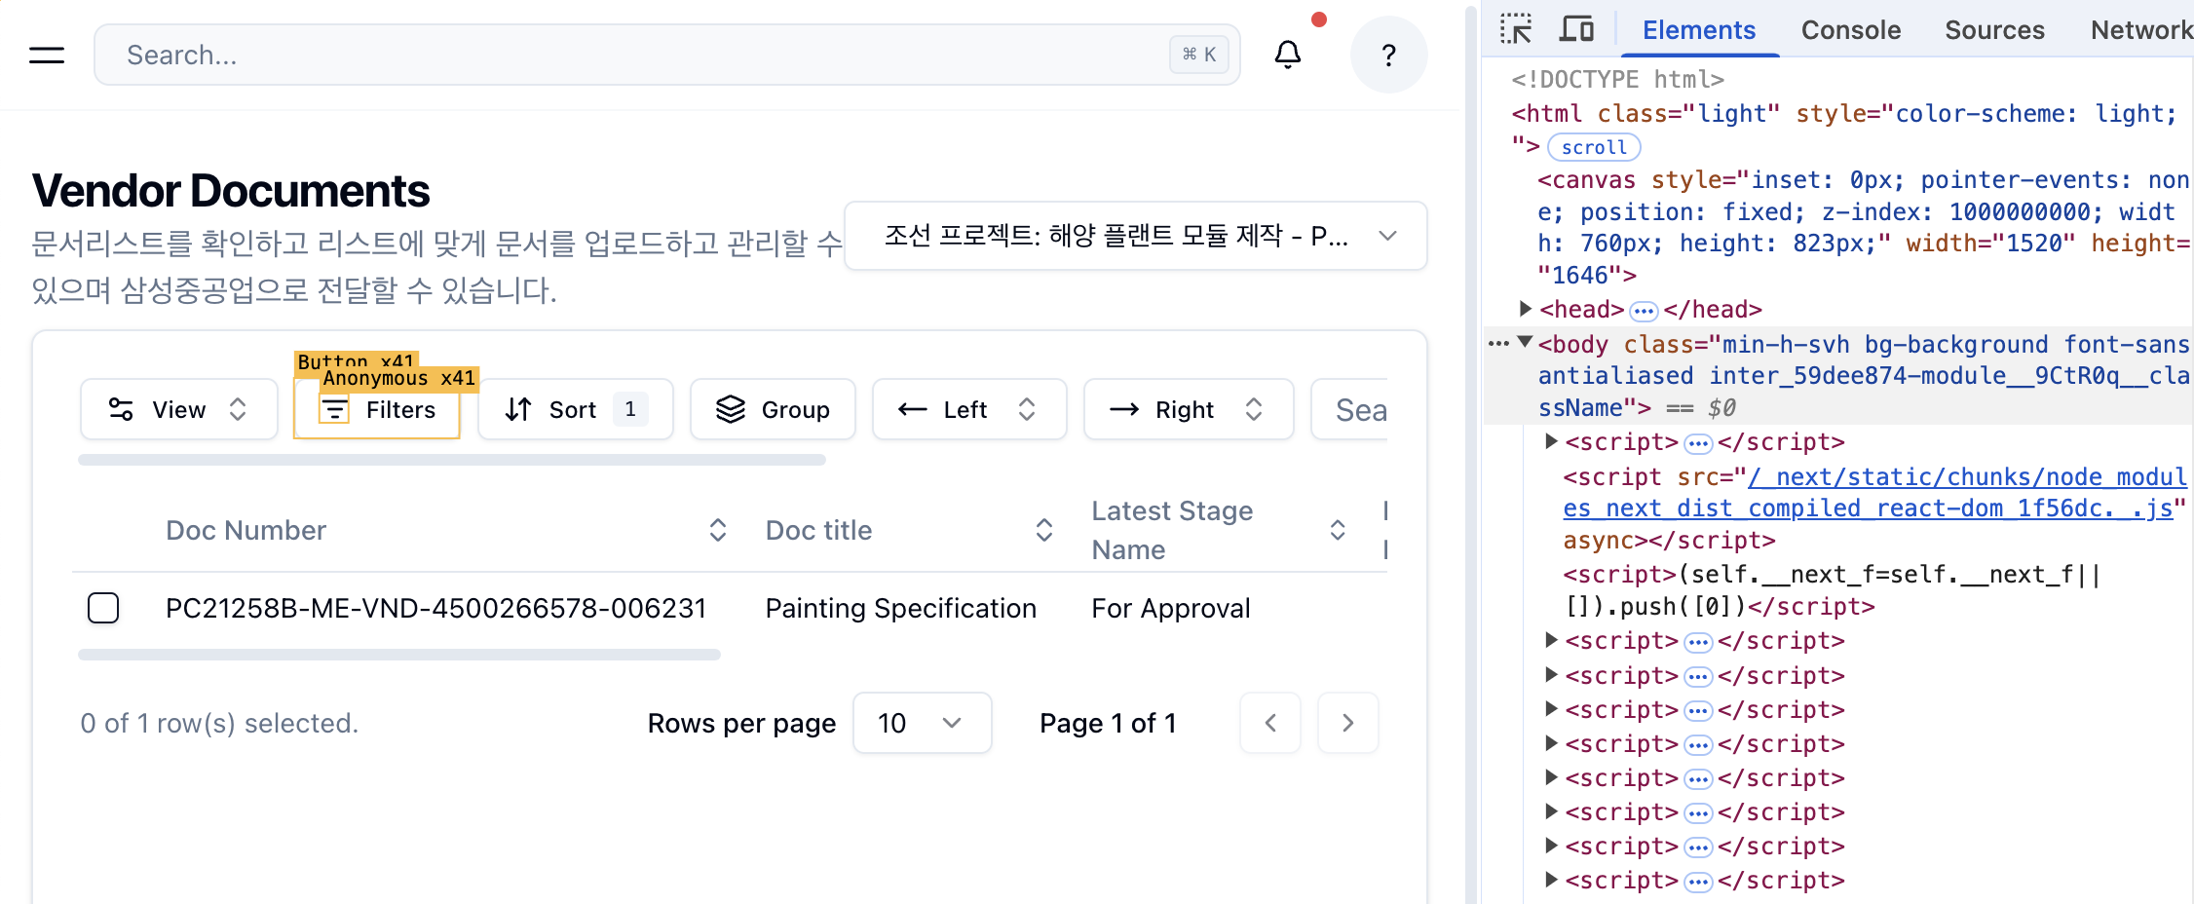Click sort arrows beside Latest Stage Name
2194x904 pixels.
tap(1338, 530)
